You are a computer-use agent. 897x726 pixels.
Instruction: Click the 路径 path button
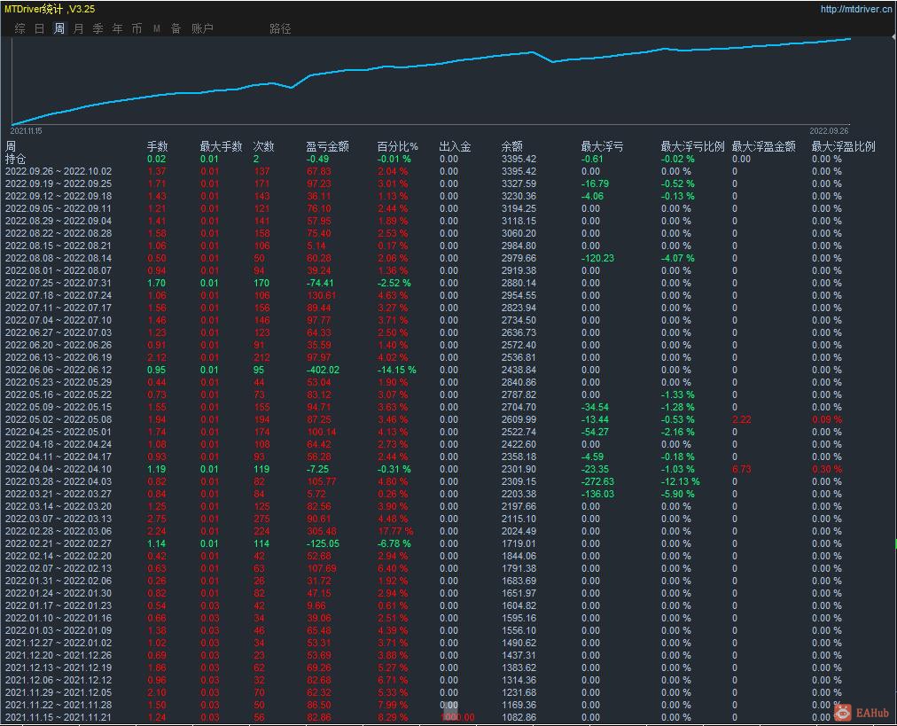[x=280, y=28]
